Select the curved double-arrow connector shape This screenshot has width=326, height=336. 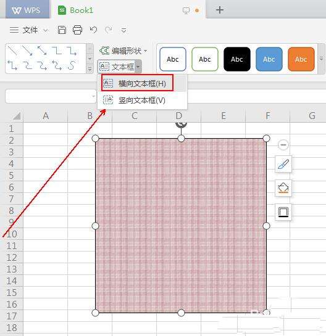coord(57,65)
